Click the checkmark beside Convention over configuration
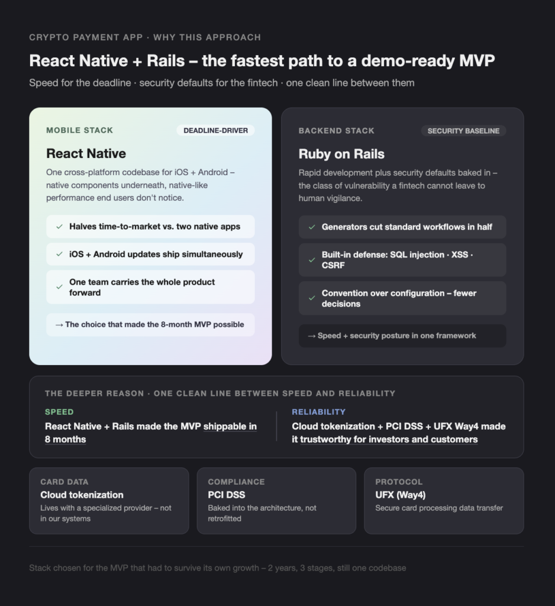This screenshot has height=606, width=555. point(311,298)
